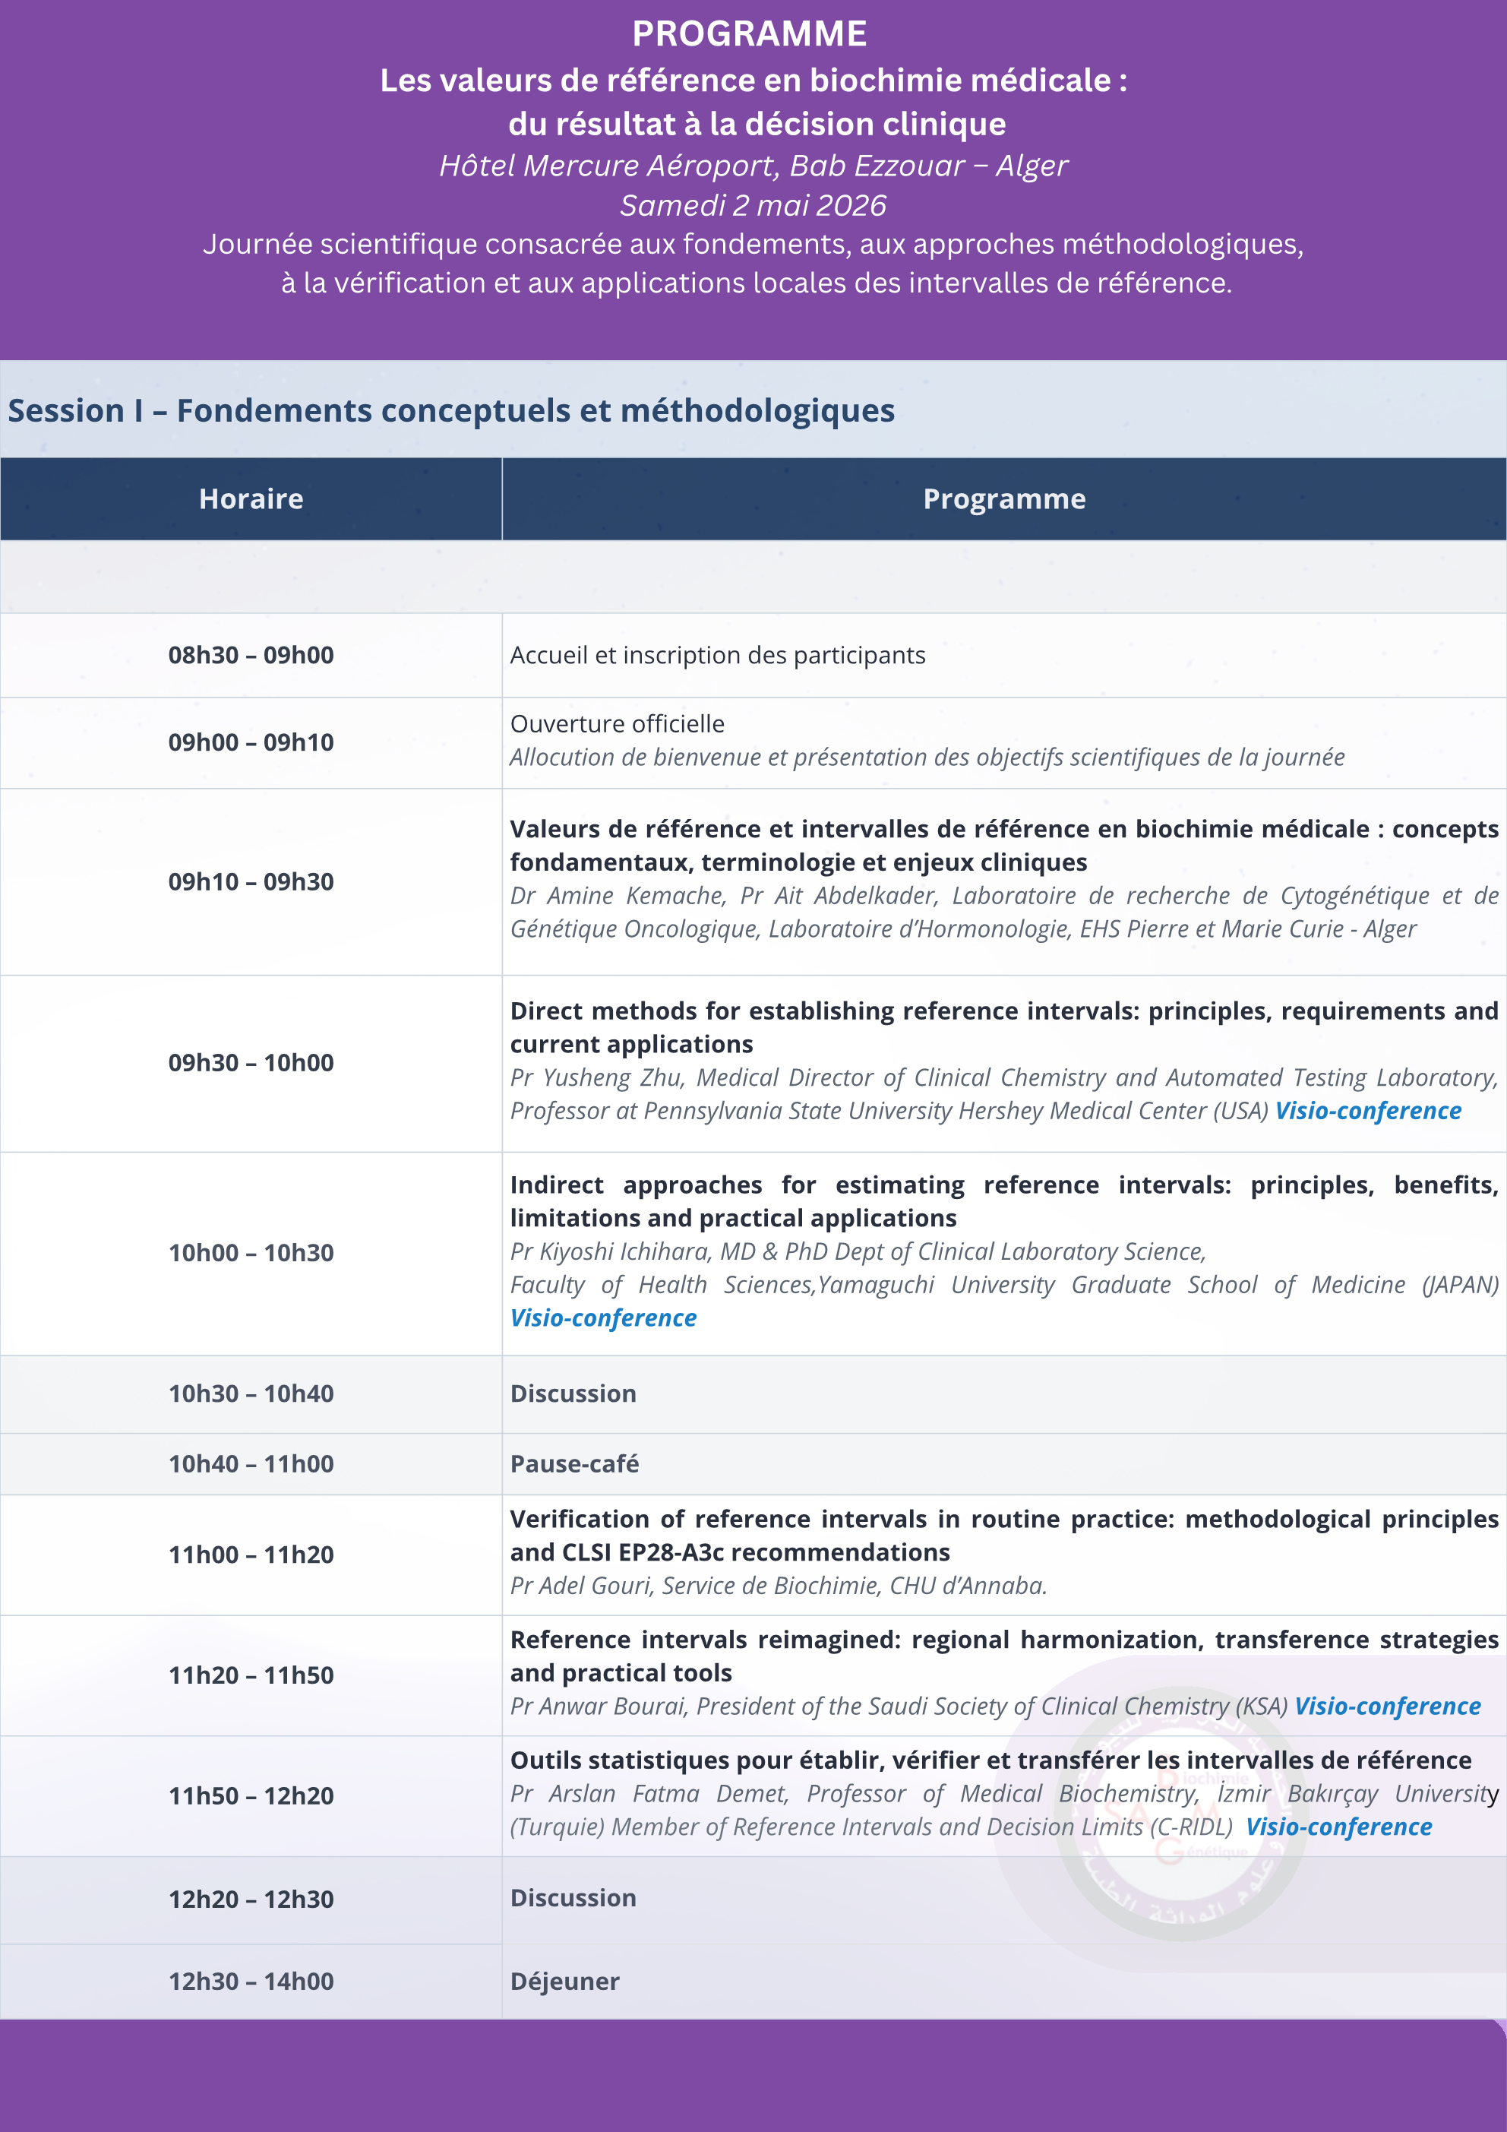Click the 'Programme' column header
Image resolution: width=1507 pixels, height=2132 pixels.
(x=1003, y=498)
